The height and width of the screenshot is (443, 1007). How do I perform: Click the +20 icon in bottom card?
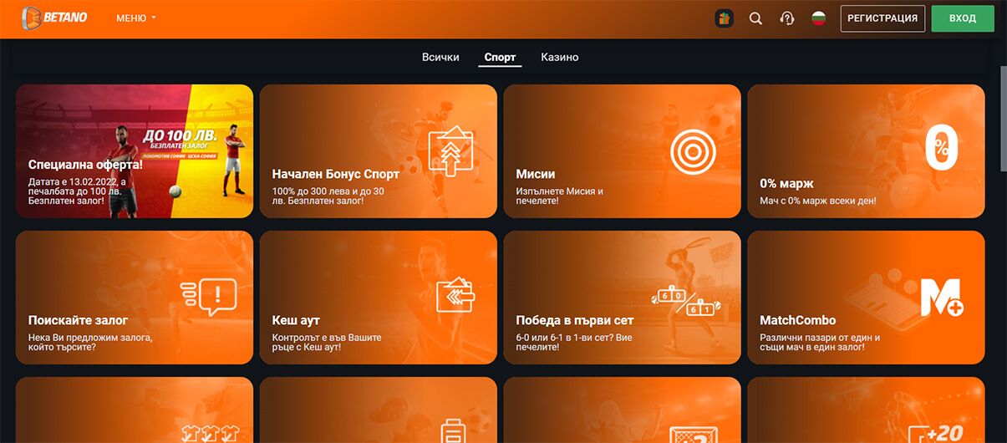point(936,432)
